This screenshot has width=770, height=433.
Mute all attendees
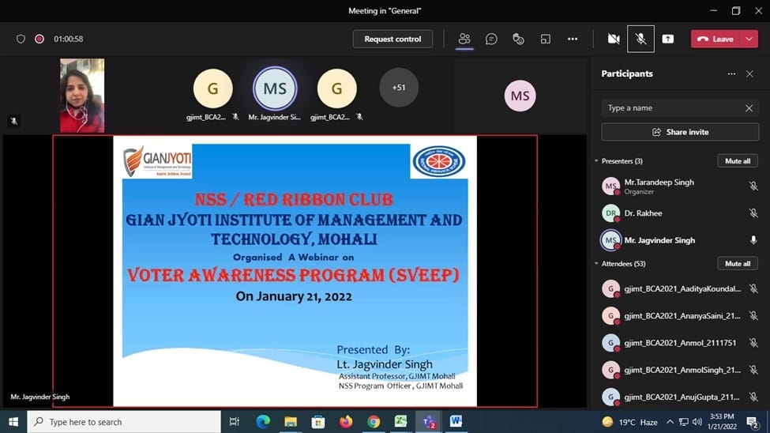[738, 263]
